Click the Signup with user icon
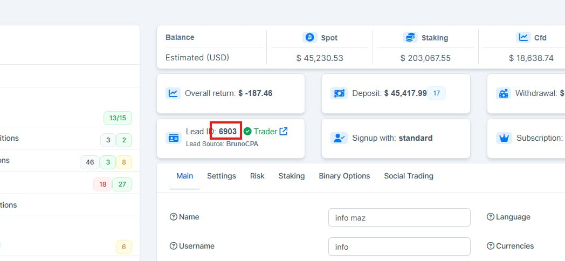565x261 pixels. [x=339, y=138]
